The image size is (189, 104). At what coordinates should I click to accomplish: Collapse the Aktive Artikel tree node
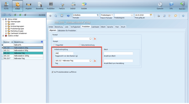tap(3, 19)
